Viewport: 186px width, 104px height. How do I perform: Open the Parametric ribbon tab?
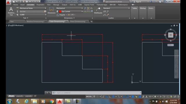[40, 5]
